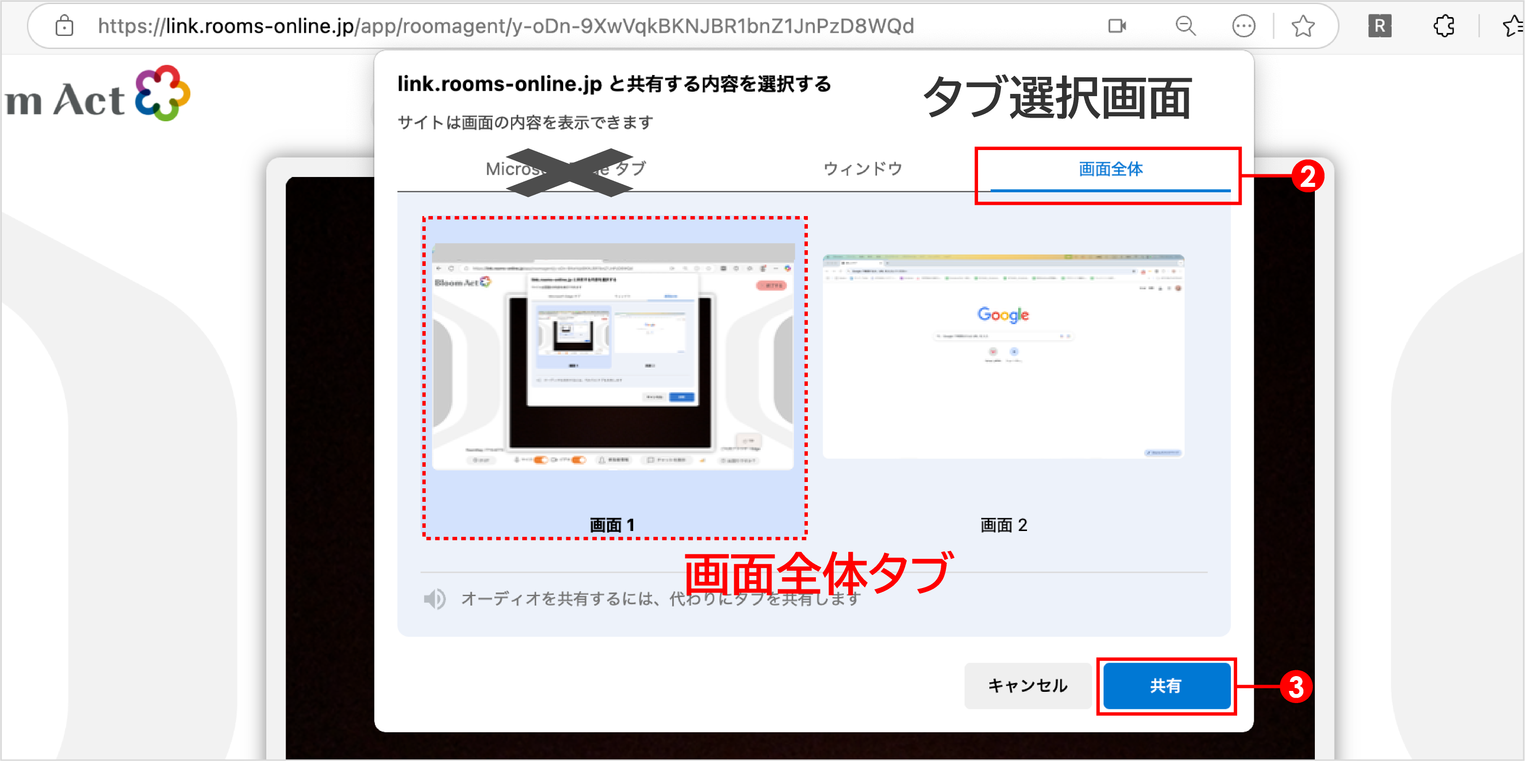The image size is (1525, 761).
Task: Click the Bloom Act flower logo
Action: [163, 93]
